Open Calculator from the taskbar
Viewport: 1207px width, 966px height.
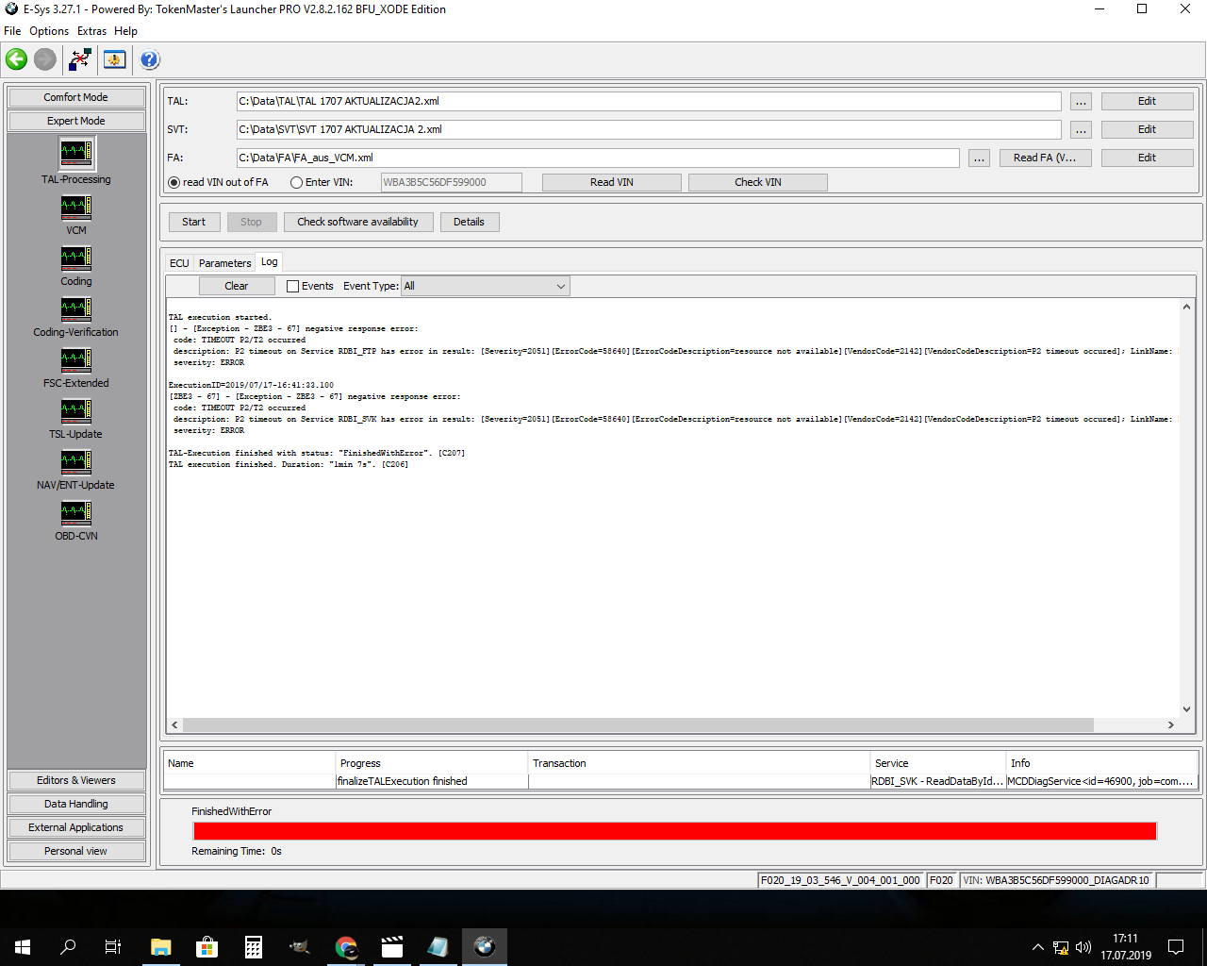tap(253, 947)
